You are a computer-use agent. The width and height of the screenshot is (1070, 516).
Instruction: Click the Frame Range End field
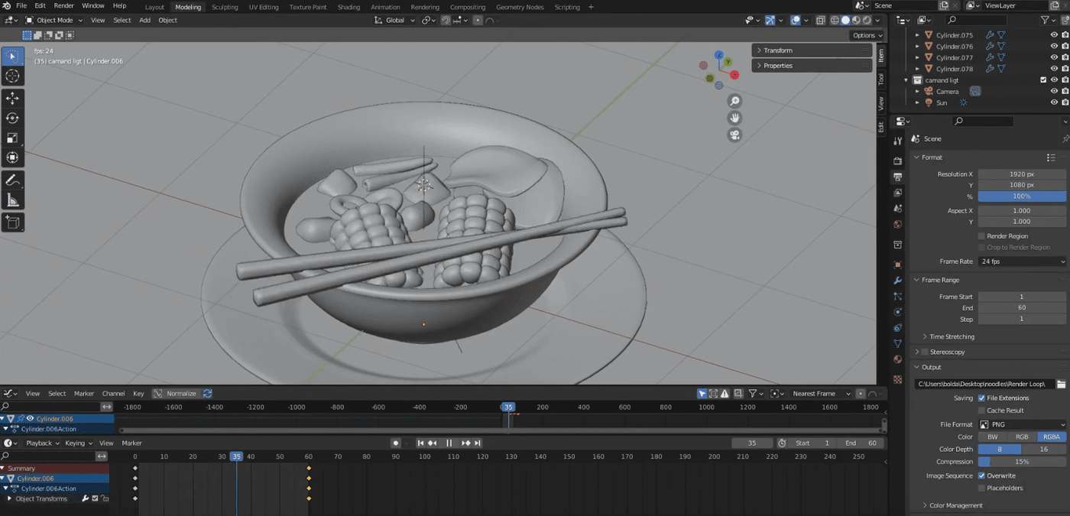tap(1022, 308)
